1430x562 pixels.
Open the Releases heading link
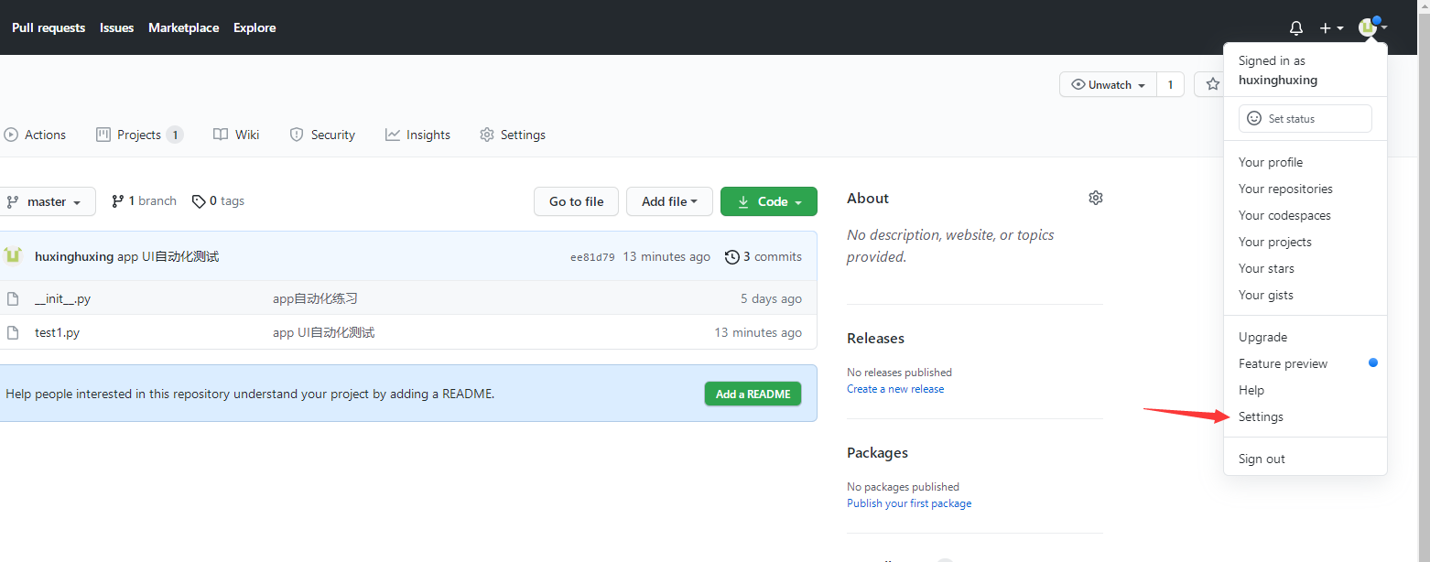[x=875, y=339]
